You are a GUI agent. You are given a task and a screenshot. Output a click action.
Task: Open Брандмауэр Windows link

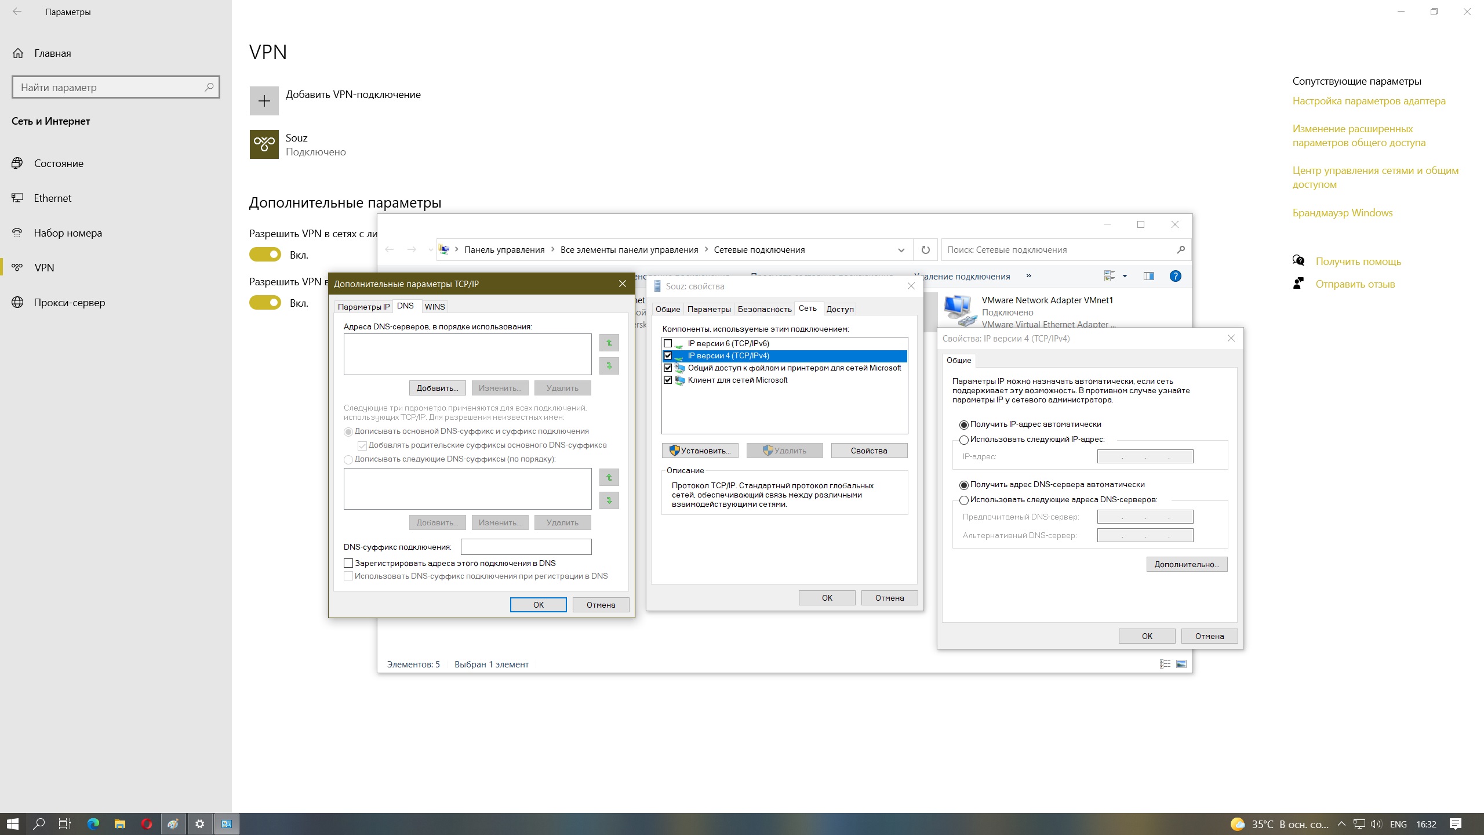1342,213
